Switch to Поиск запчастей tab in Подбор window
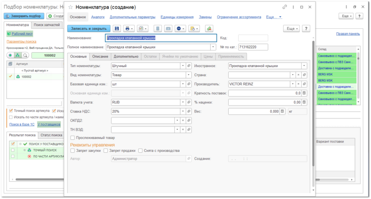Screen dimensions: 371x199 [x=46, y=25]
